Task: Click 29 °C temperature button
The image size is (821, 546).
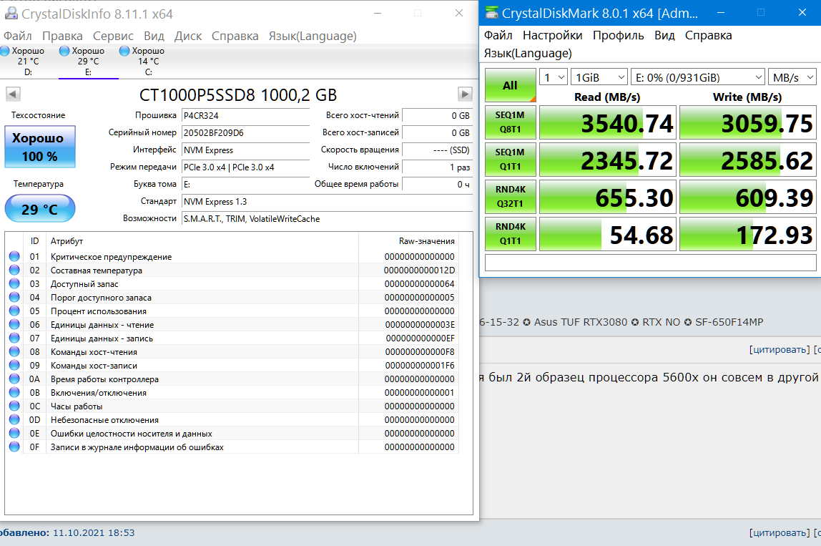Action: pyautogui.click(x=40, y=208)
